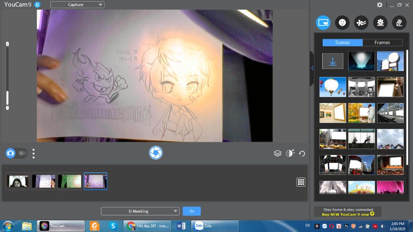Image resolution: width=413 pixels, height=232 pixels.
Task: Click the scenes panel scrollbar
Action: (x=407, y=108)
